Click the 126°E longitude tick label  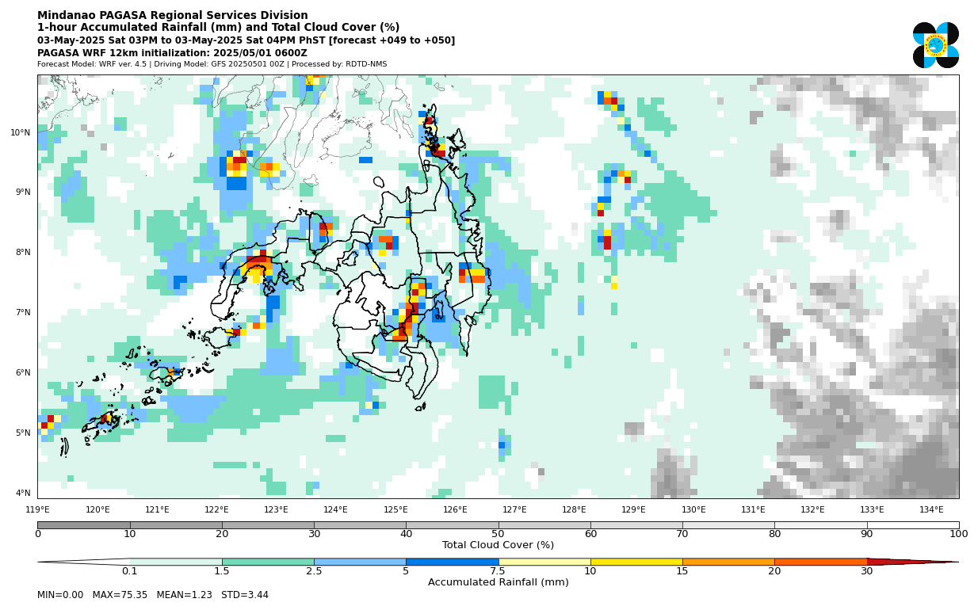[455, 510]
